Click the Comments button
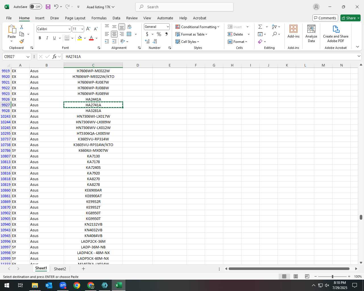364x291 pixels. point(325,18)
